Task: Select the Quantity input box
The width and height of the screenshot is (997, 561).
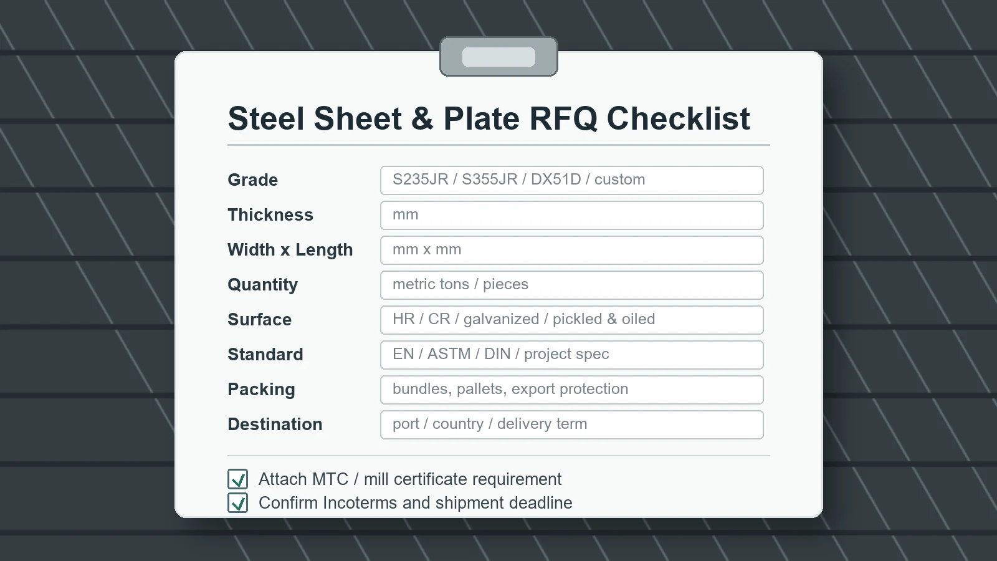Action: [x=572, y=285]
